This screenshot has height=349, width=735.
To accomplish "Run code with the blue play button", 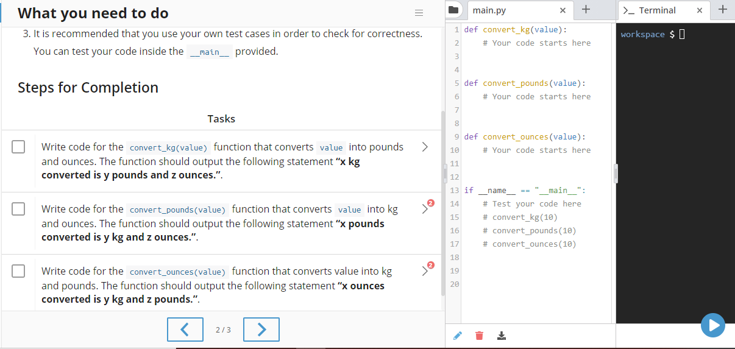I will [x=713, y=325].
